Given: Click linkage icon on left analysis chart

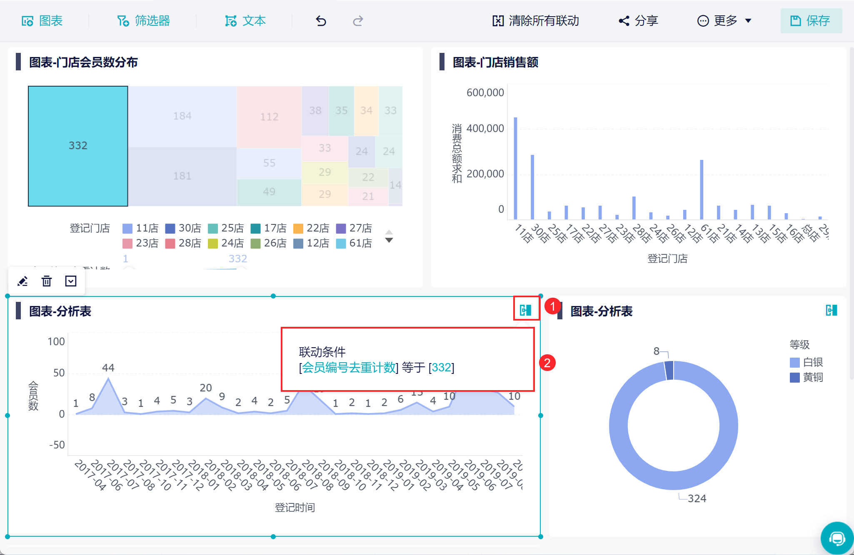Looking at the screenshot, I should pos(526,310).
